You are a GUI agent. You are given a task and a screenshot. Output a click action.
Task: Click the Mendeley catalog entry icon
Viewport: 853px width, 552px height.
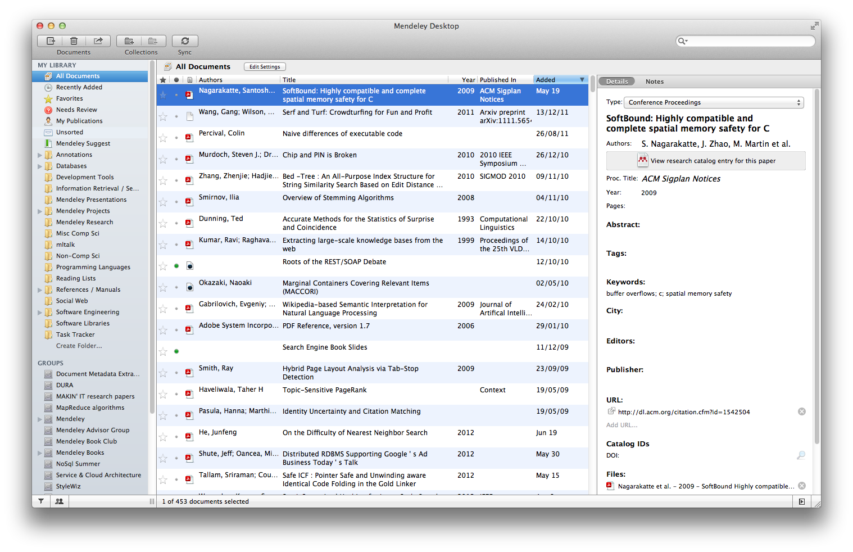click(x=642, y=160)
